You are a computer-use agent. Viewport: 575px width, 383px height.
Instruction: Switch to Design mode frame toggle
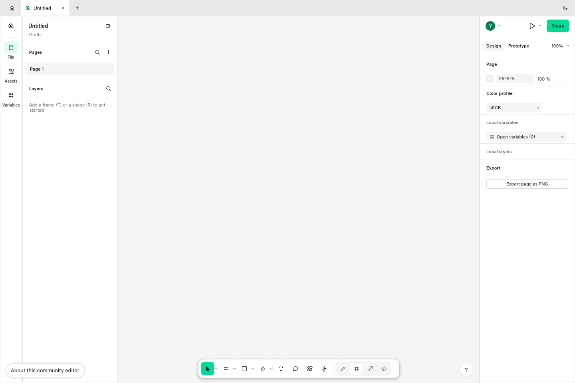click(357, 369)
